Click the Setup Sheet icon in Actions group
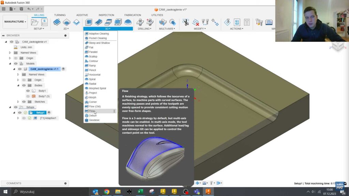 (247, 22)
